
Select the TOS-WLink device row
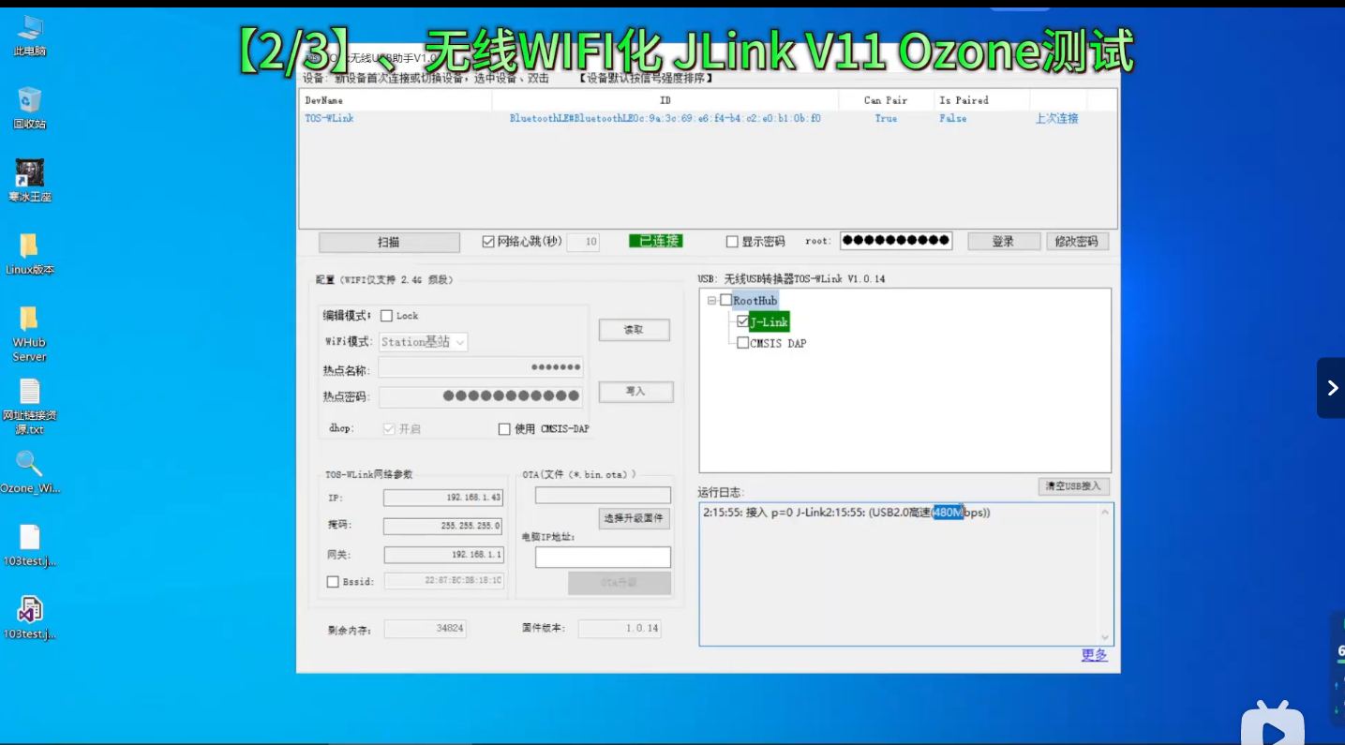(708, 119)
